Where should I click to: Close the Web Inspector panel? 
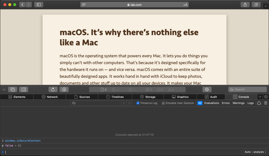(x=4, y=90)
